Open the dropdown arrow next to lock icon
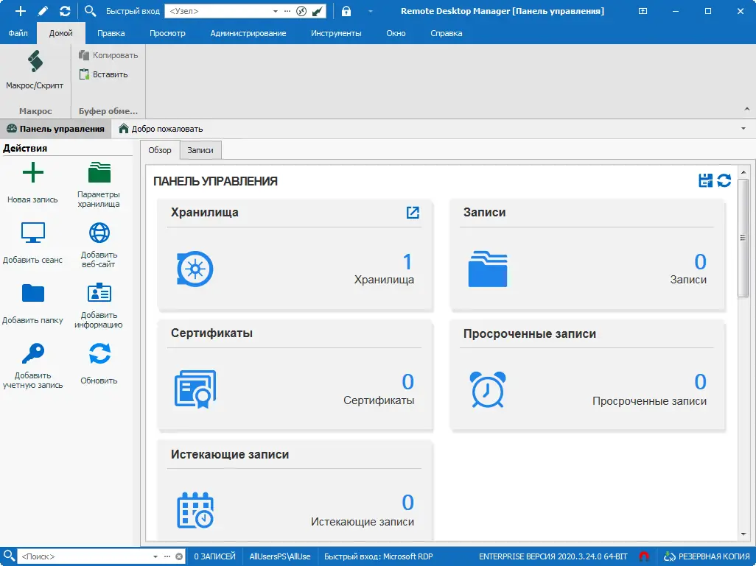The width and height of the screenshot is (756, 566). (371, 11)
